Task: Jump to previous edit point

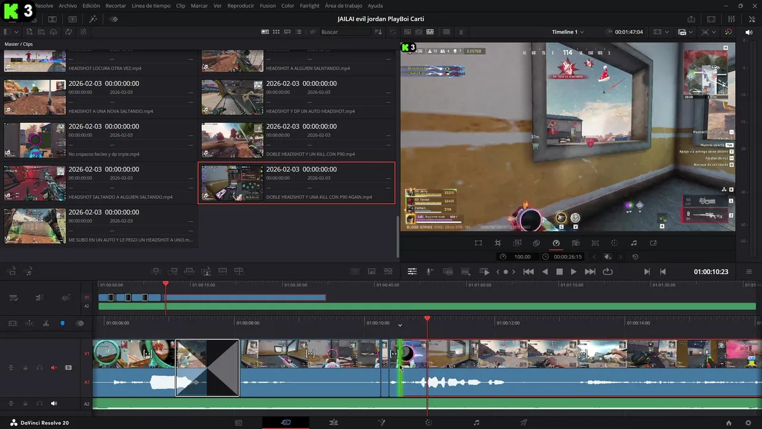Action: [663, 272]
